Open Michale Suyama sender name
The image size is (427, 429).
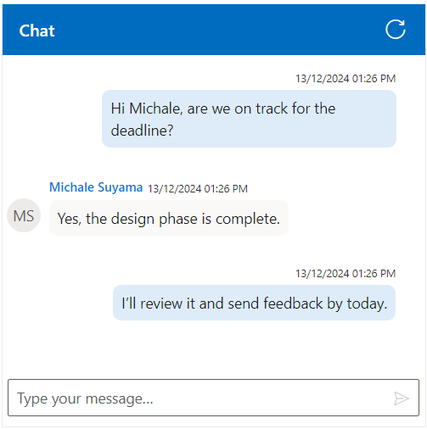96,187
